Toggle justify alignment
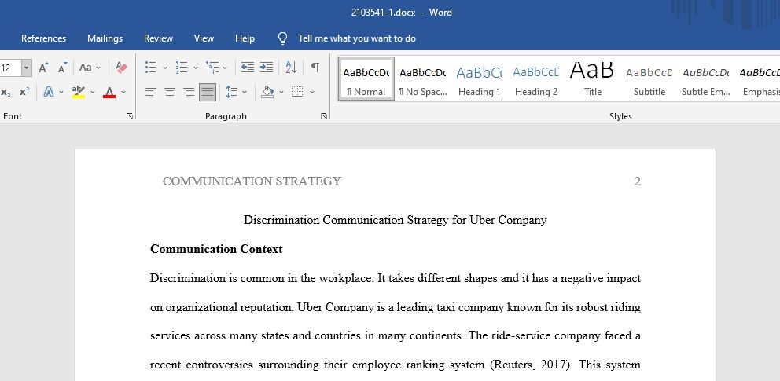 coord(208,92)
